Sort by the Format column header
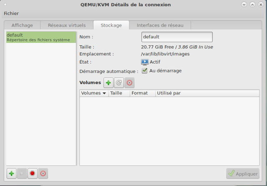The image size is (267, 186). pyautogui.click(x=143, y=93)
